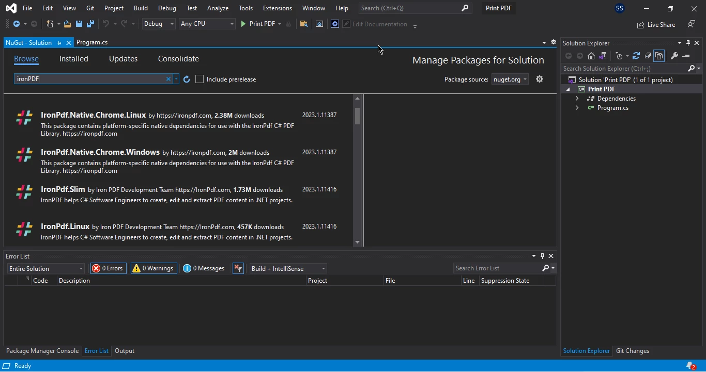Click the Save All toolbar icon
The width and height of the screenshot is (706, 372).
(x=90, y=24)
